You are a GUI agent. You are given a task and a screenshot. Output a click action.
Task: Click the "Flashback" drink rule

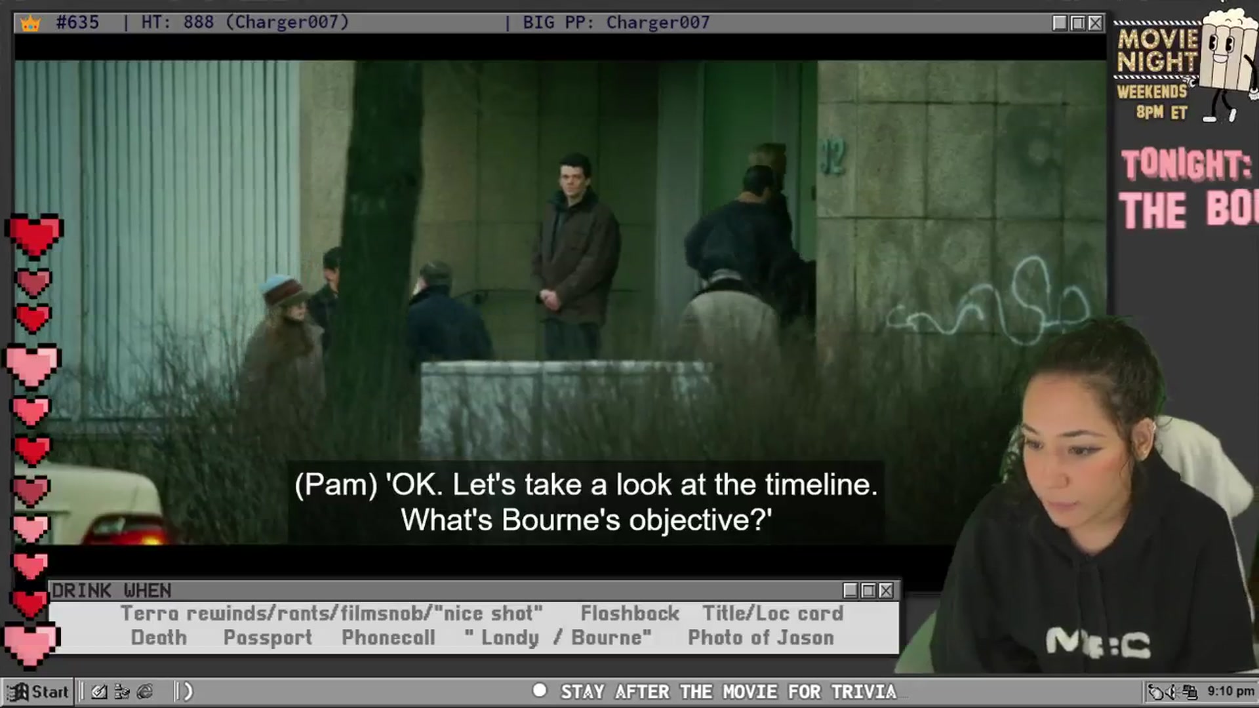(630, 614)
